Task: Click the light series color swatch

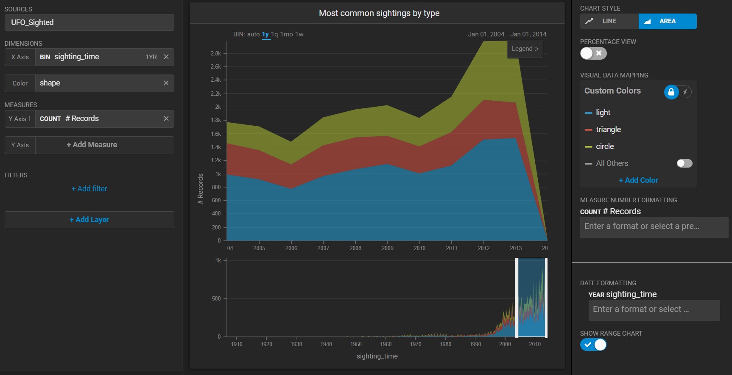Action: tap(588, 113)
